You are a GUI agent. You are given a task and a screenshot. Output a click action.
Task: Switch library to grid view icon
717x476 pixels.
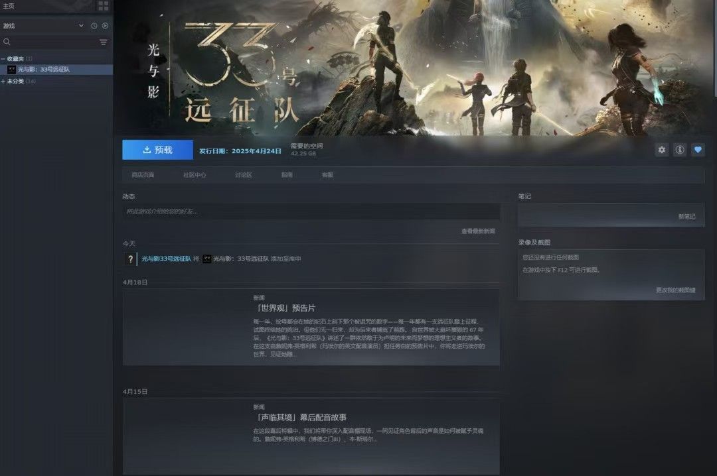tap(103, 6)
